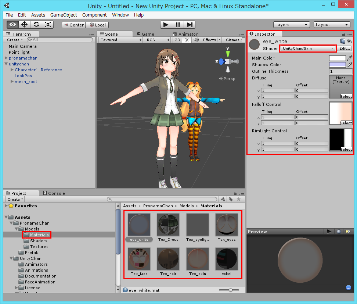Open the GameObject menu
Screen dimensions: 357x304
click(x=64, y=15)
